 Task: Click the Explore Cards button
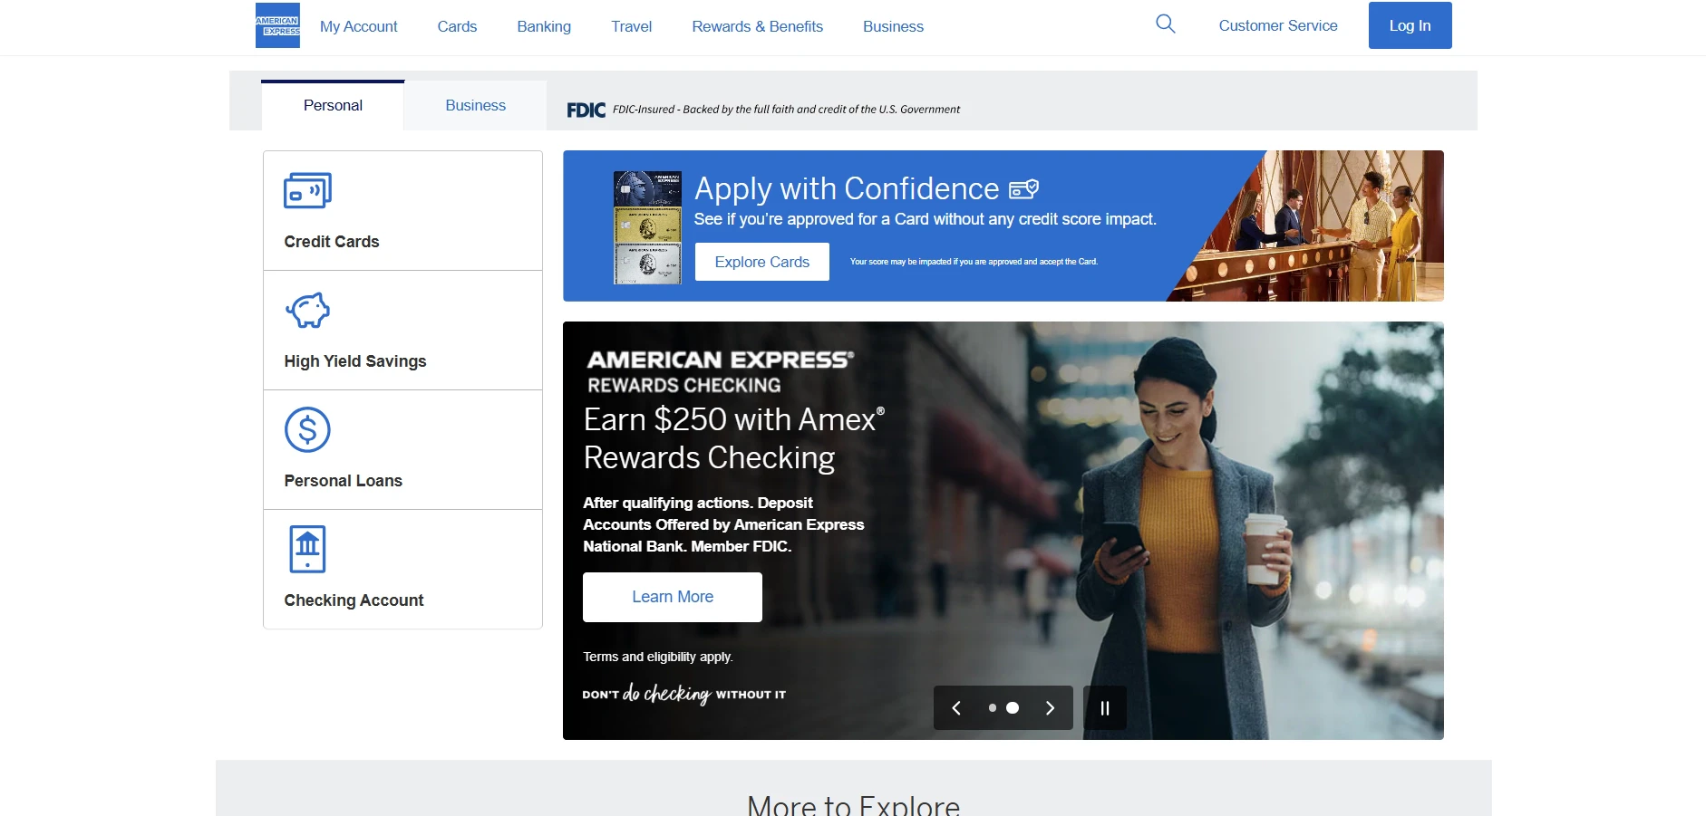(762, 262)
